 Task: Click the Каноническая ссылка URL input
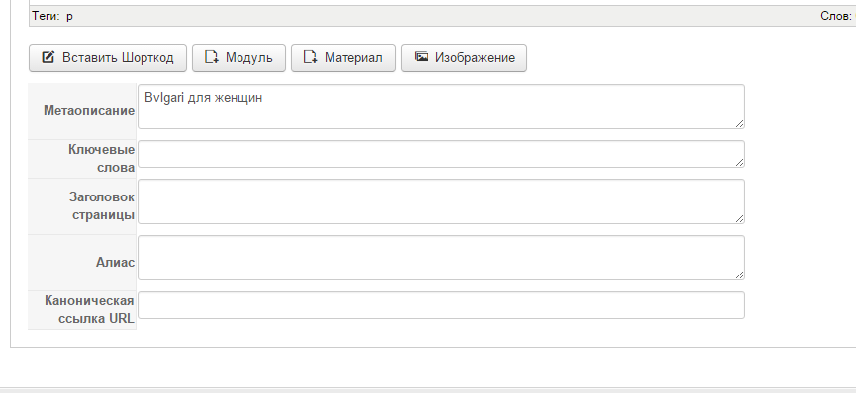tap(441, 305)
